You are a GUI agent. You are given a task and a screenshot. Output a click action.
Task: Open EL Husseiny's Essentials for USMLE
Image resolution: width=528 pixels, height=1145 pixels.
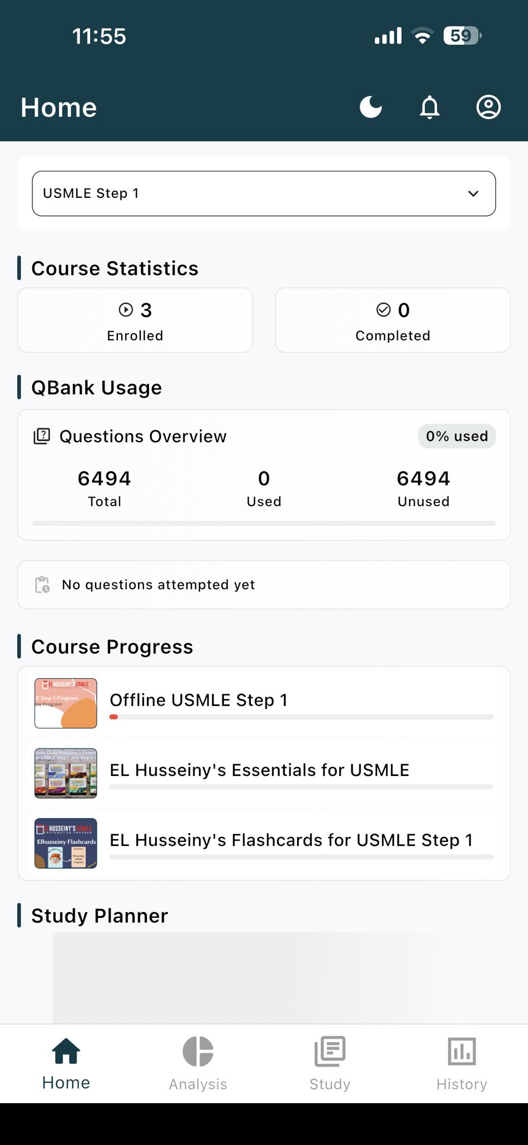[x=259, y=770]
